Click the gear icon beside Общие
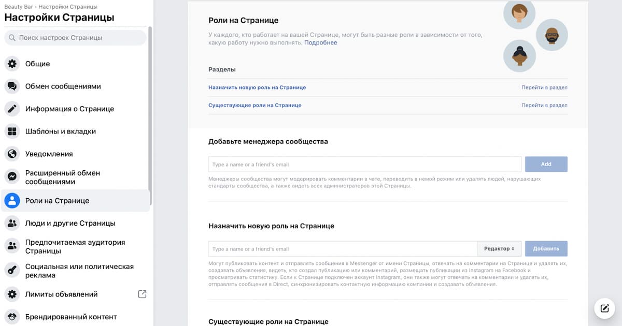Image resolution: width=622 pixels, height=326 pixels. coord(12,64)
